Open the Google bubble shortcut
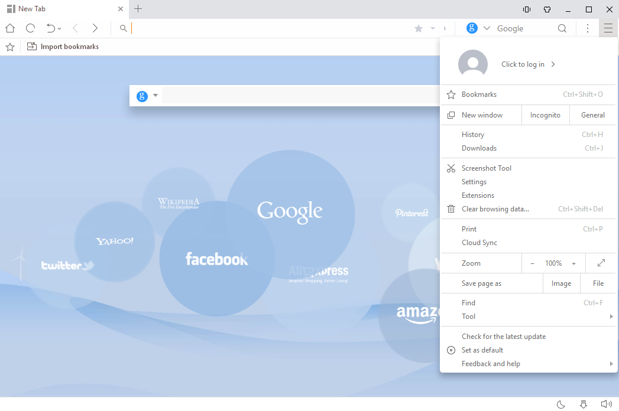This screenshot has height=411, width=619. 290,213
